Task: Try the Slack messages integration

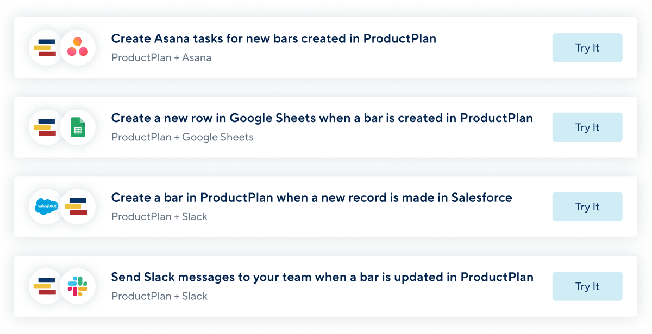Action: point(587,286)
